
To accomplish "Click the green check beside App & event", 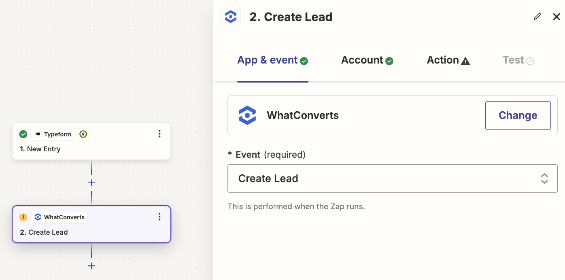I will click(x=304, y=61).
